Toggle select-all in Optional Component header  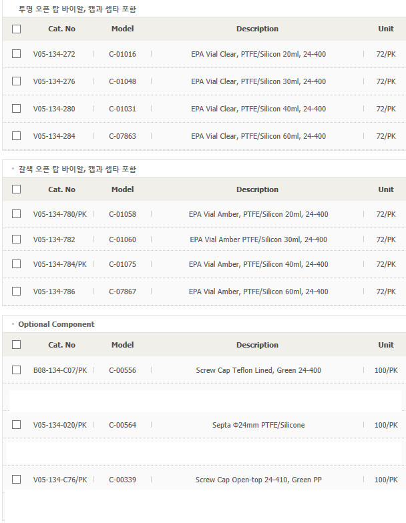[x=16, y=344]
